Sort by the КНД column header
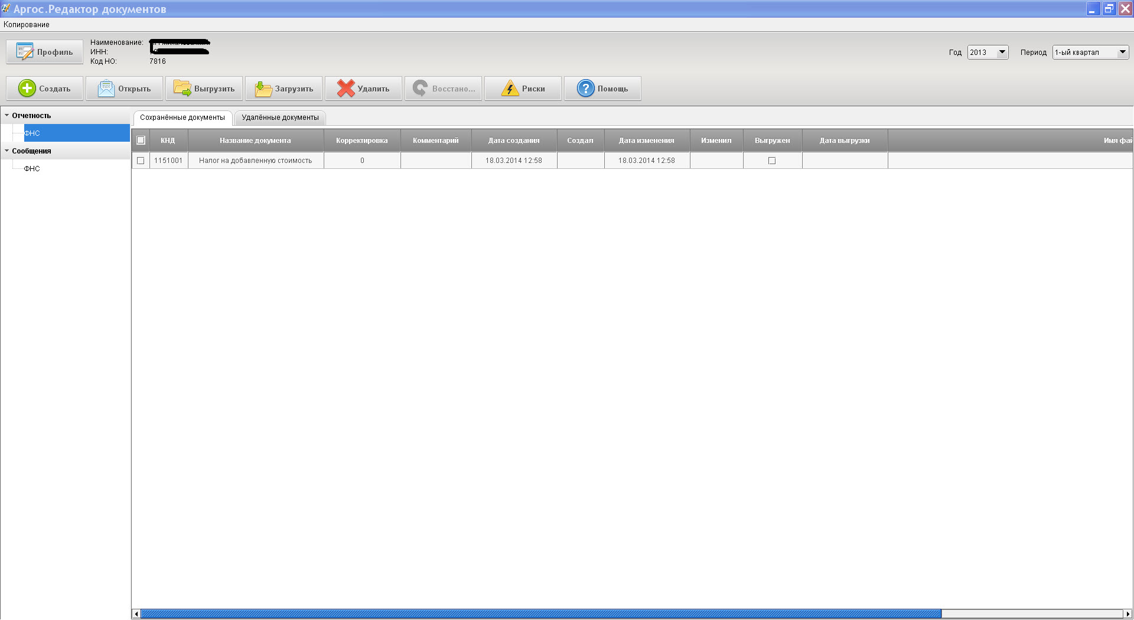This screenshot has width=1134, height=620. point(168,141)
